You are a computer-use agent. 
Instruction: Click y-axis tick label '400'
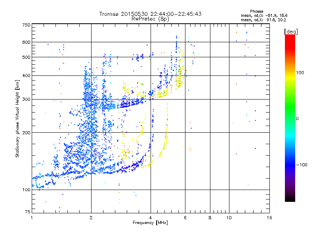pos(26,75)
